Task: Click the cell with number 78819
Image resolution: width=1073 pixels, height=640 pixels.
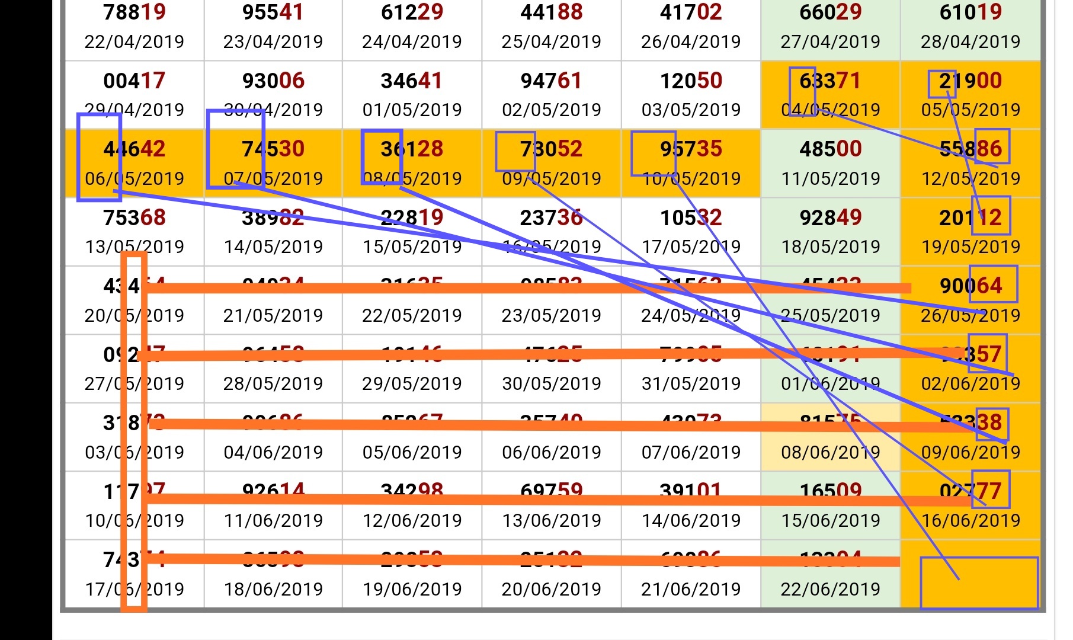Action: [x=134, y=27]
